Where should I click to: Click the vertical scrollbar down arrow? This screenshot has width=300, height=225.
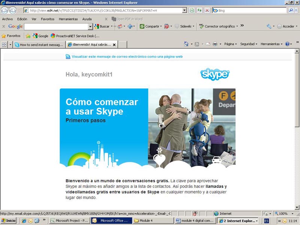(x=297, y=207)
